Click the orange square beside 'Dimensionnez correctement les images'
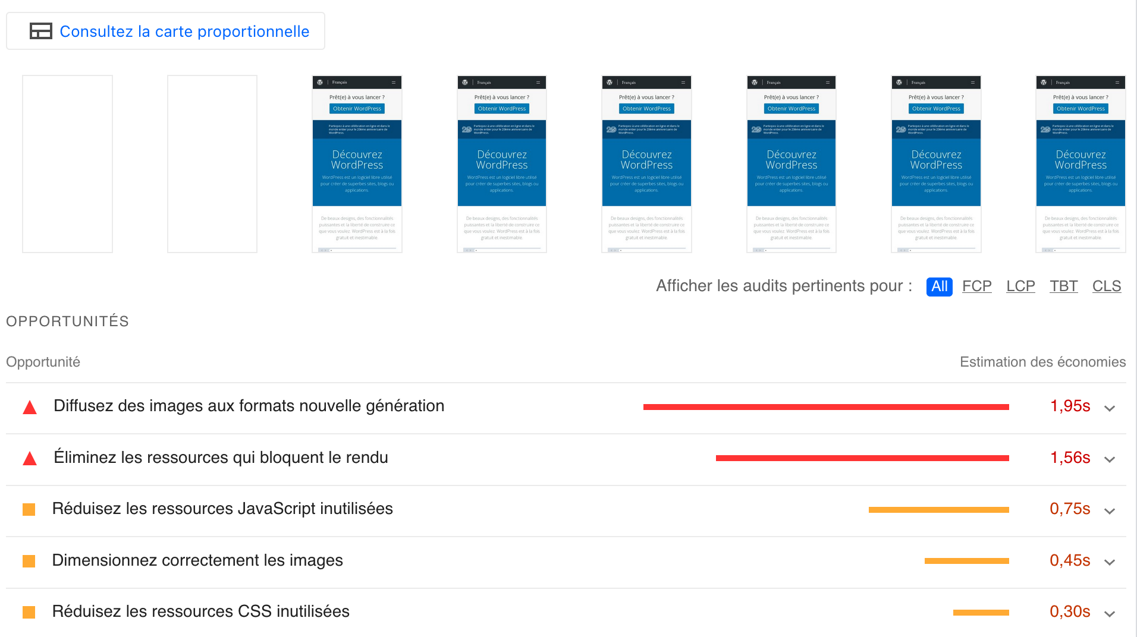 29,560
